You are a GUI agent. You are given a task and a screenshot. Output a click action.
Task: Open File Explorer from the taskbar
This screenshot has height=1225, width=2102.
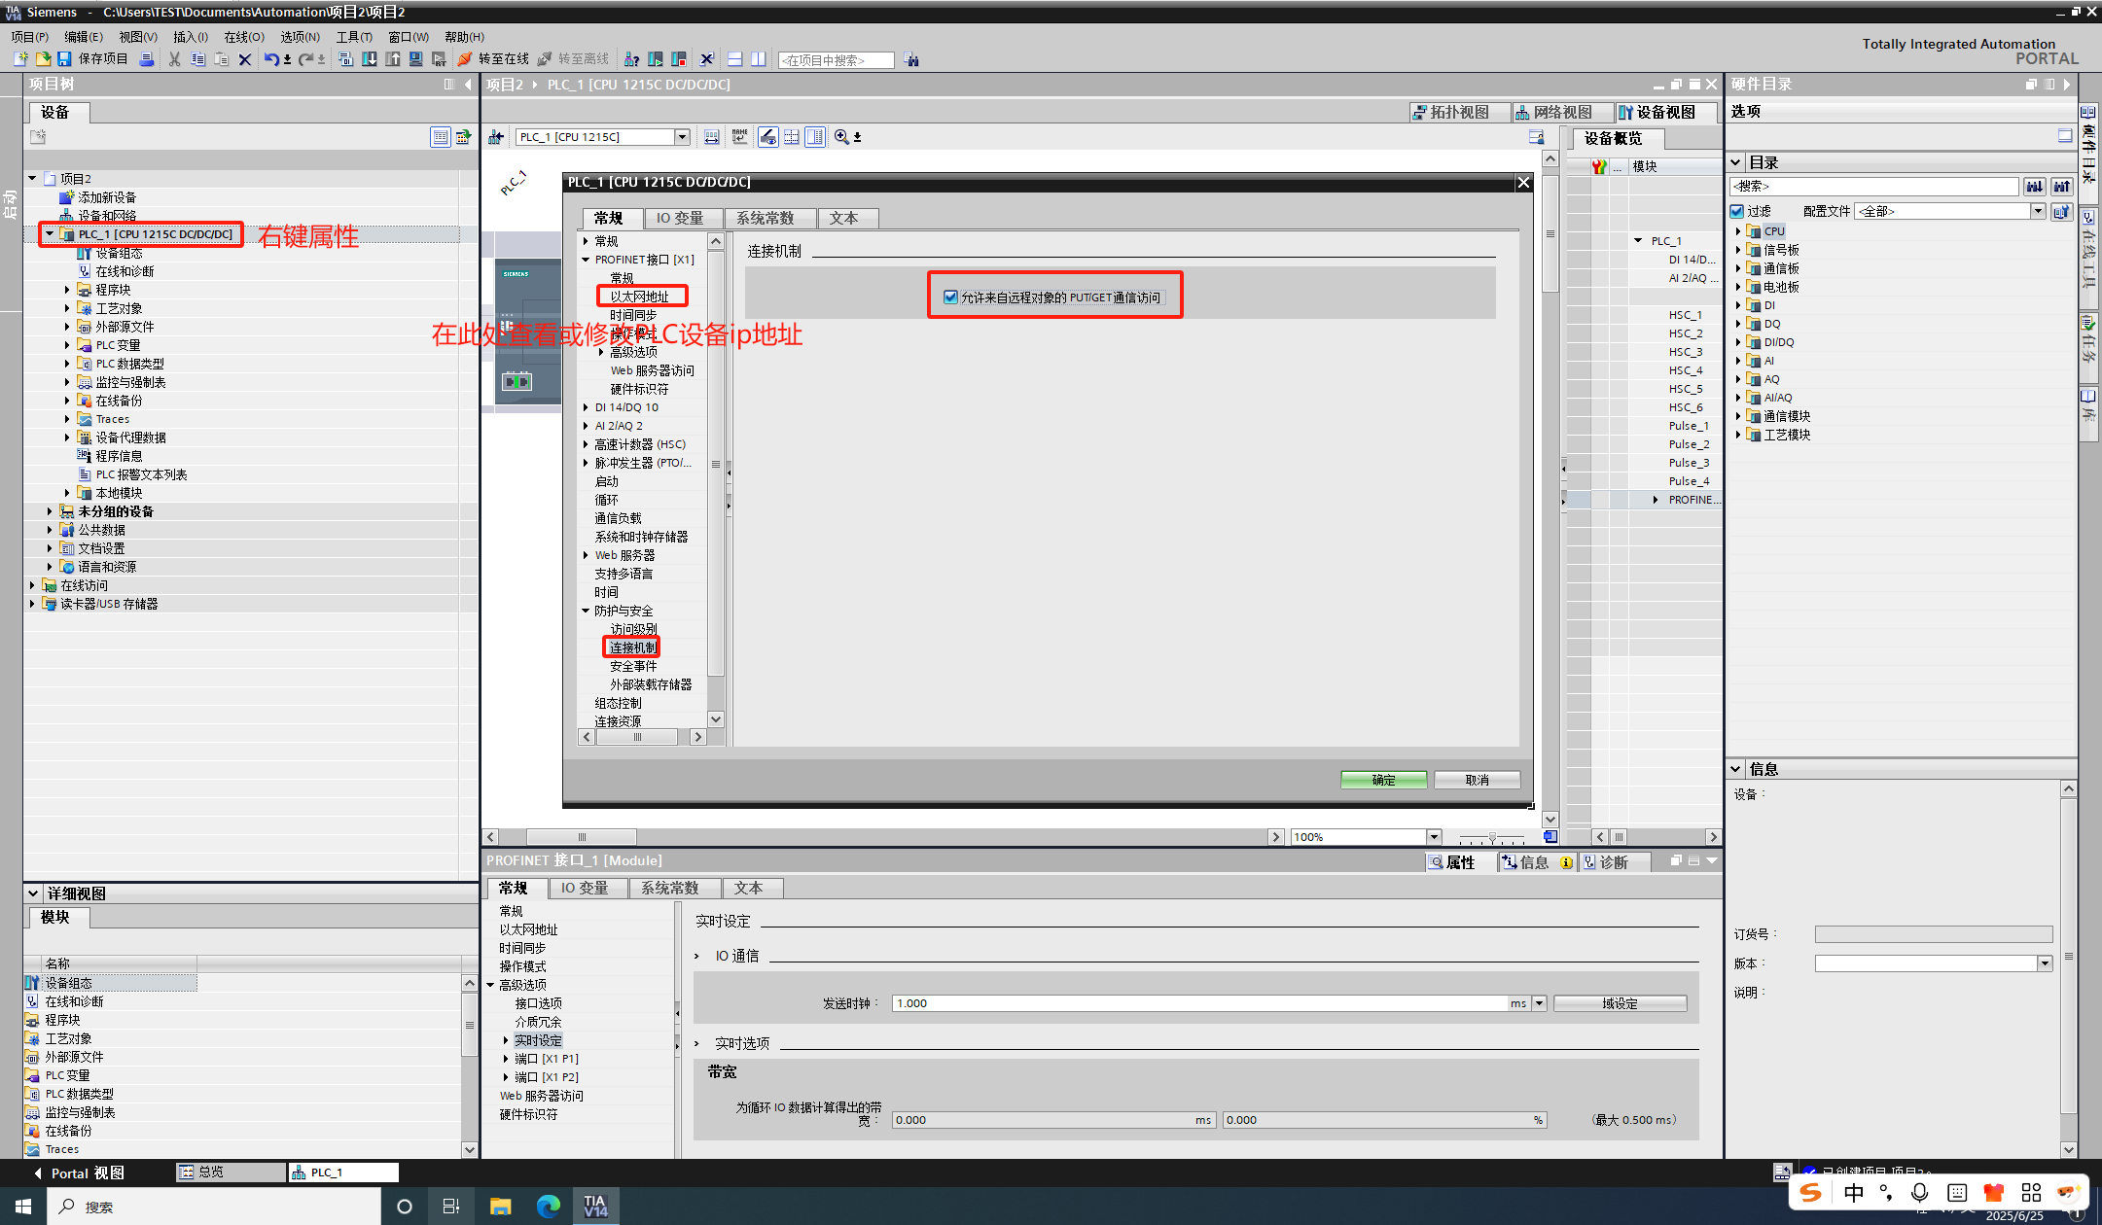pos(500,1207)
